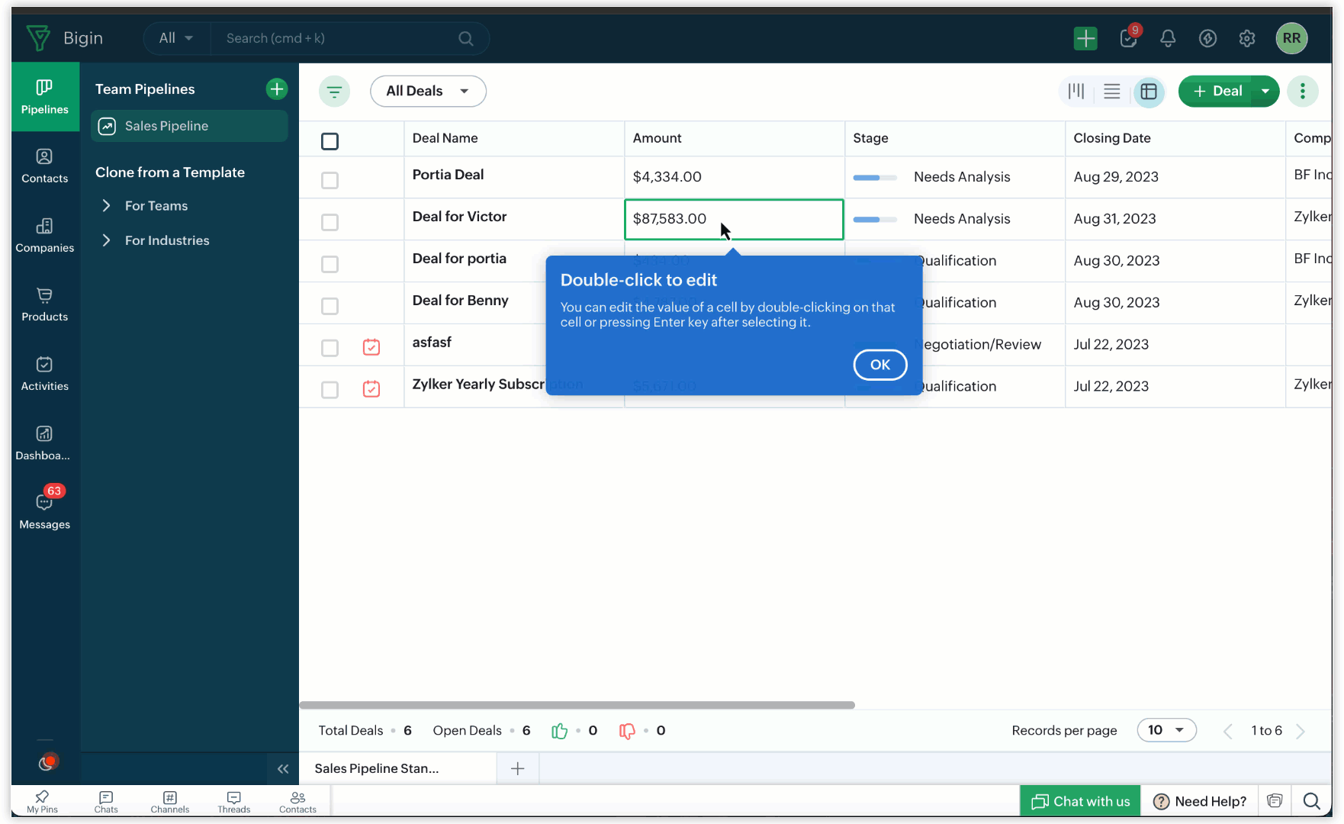Screen dimensions: 1344x824
Task: Add a new team pipeline with green plus
Action: 276,89
